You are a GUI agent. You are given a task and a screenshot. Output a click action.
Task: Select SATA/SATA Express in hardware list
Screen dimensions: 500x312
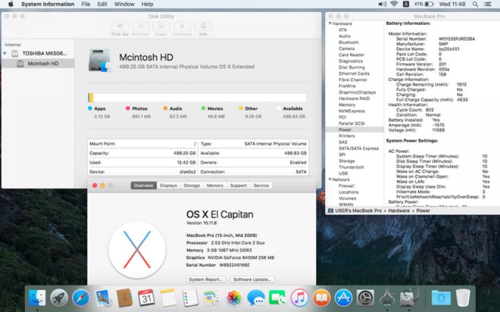(x=359, y=149)
